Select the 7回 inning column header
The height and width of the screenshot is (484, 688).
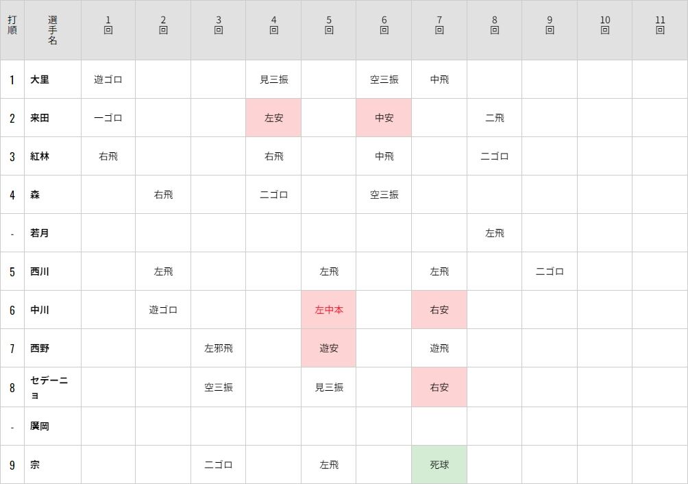click(439, 25)
